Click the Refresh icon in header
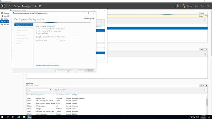 [177, 6]
